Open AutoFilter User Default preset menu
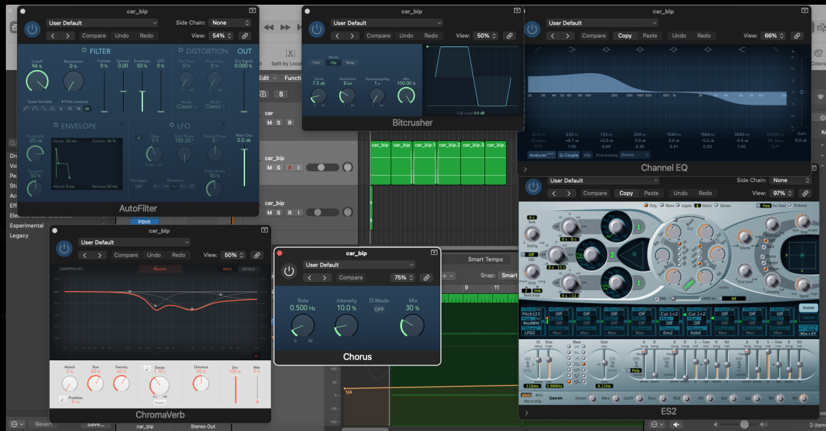 pos(102,23)
